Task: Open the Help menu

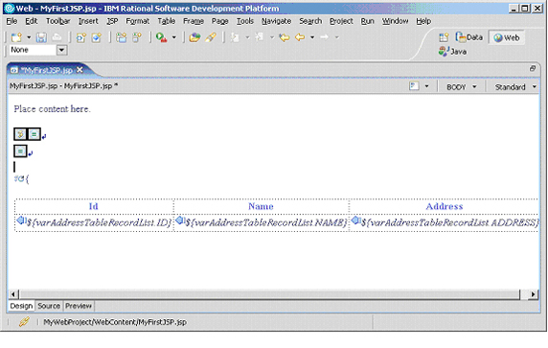Action: pos(423,21)
